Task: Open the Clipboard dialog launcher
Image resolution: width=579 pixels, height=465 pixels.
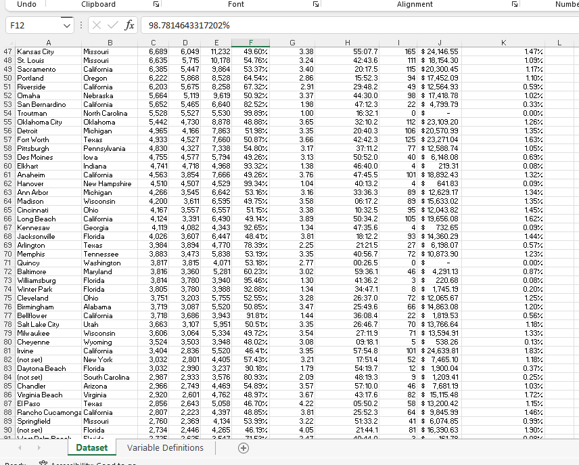Action: (156, 5)
